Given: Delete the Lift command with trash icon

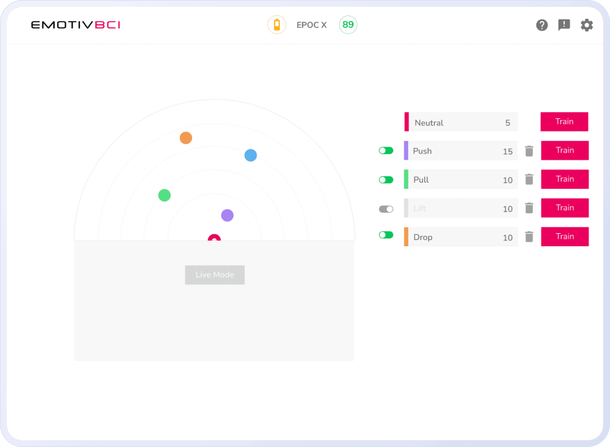Looking at the screenshot, I should pyautogui.click(x=529, y=208).
